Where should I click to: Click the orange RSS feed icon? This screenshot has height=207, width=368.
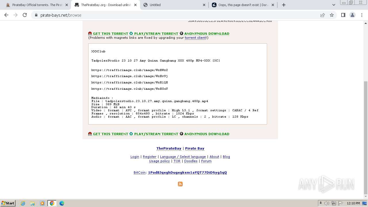point(180,184)
